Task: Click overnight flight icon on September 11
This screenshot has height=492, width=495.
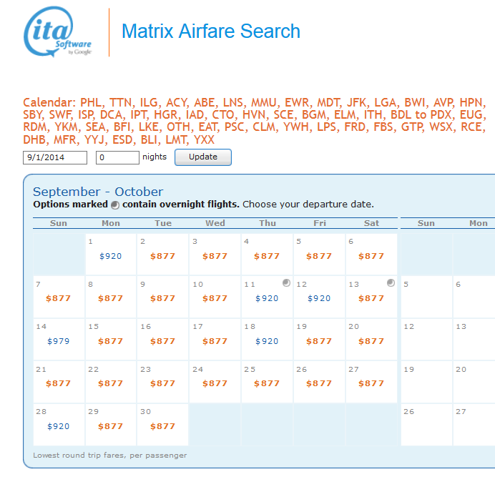Action: [286, 283]
